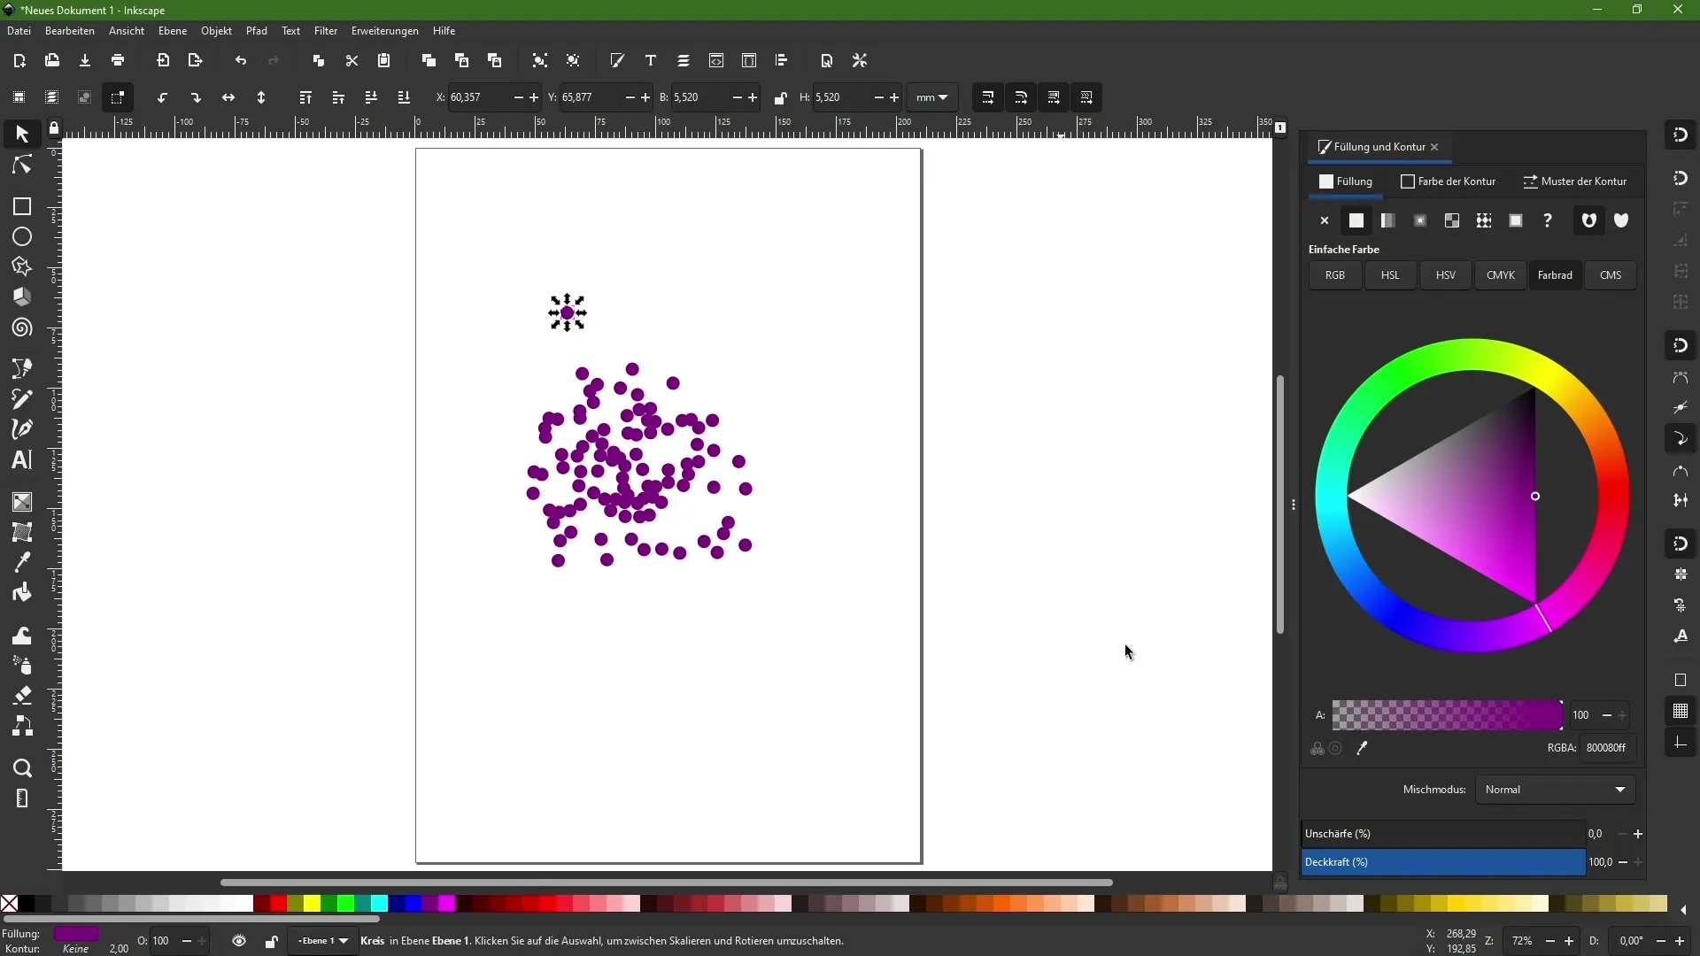Image resolution: width=1700 pixels, height=956 pixels.
Task: Select the HSL color mode button
Action: click(1390, 275)
